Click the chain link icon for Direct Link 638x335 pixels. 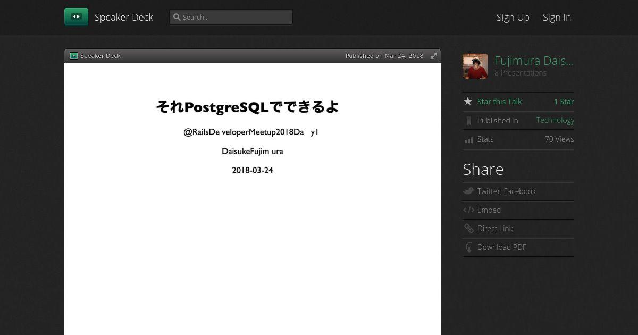(x=468, y=229)
